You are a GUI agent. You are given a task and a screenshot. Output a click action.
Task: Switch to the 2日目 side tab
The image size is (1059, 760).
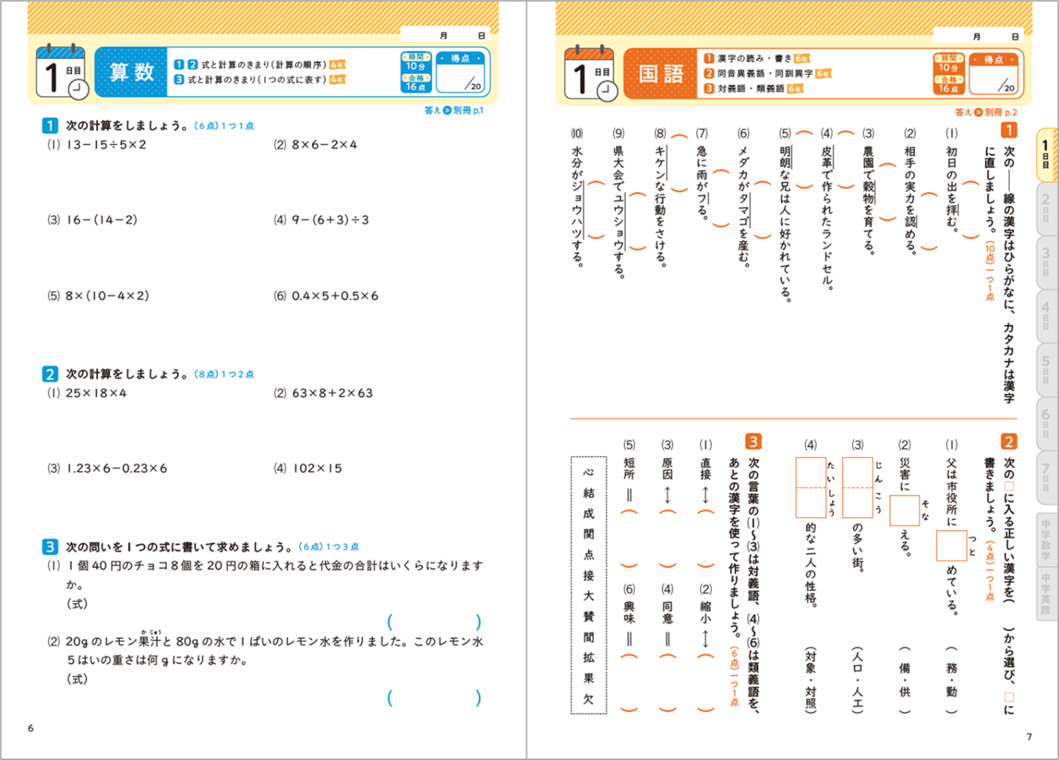(x=1046, y=207)
